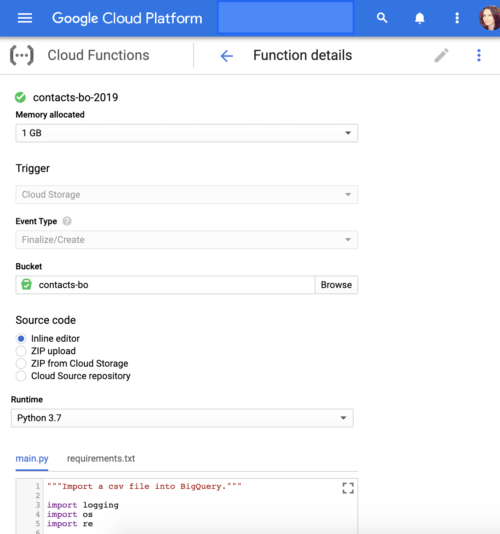
Task: Click the Google Cloud Platform title
Action: click(x=127, y=18)
